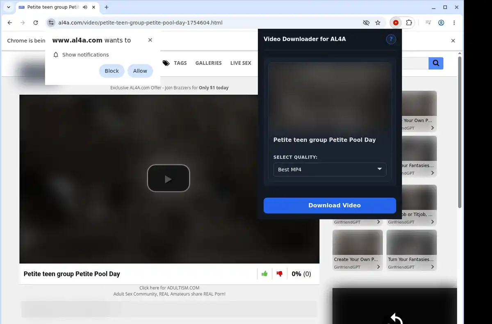The height and width of the screenshot is (324, 492).
Task: Click the chevron on the bottom-row Turn Your Fantasies... card
Action: point(433,267)
